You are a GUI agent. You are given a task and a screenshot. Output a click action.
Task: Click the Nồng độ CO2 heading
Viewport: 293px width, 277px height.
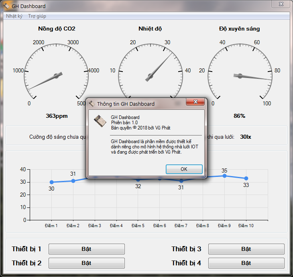(57, 29)
